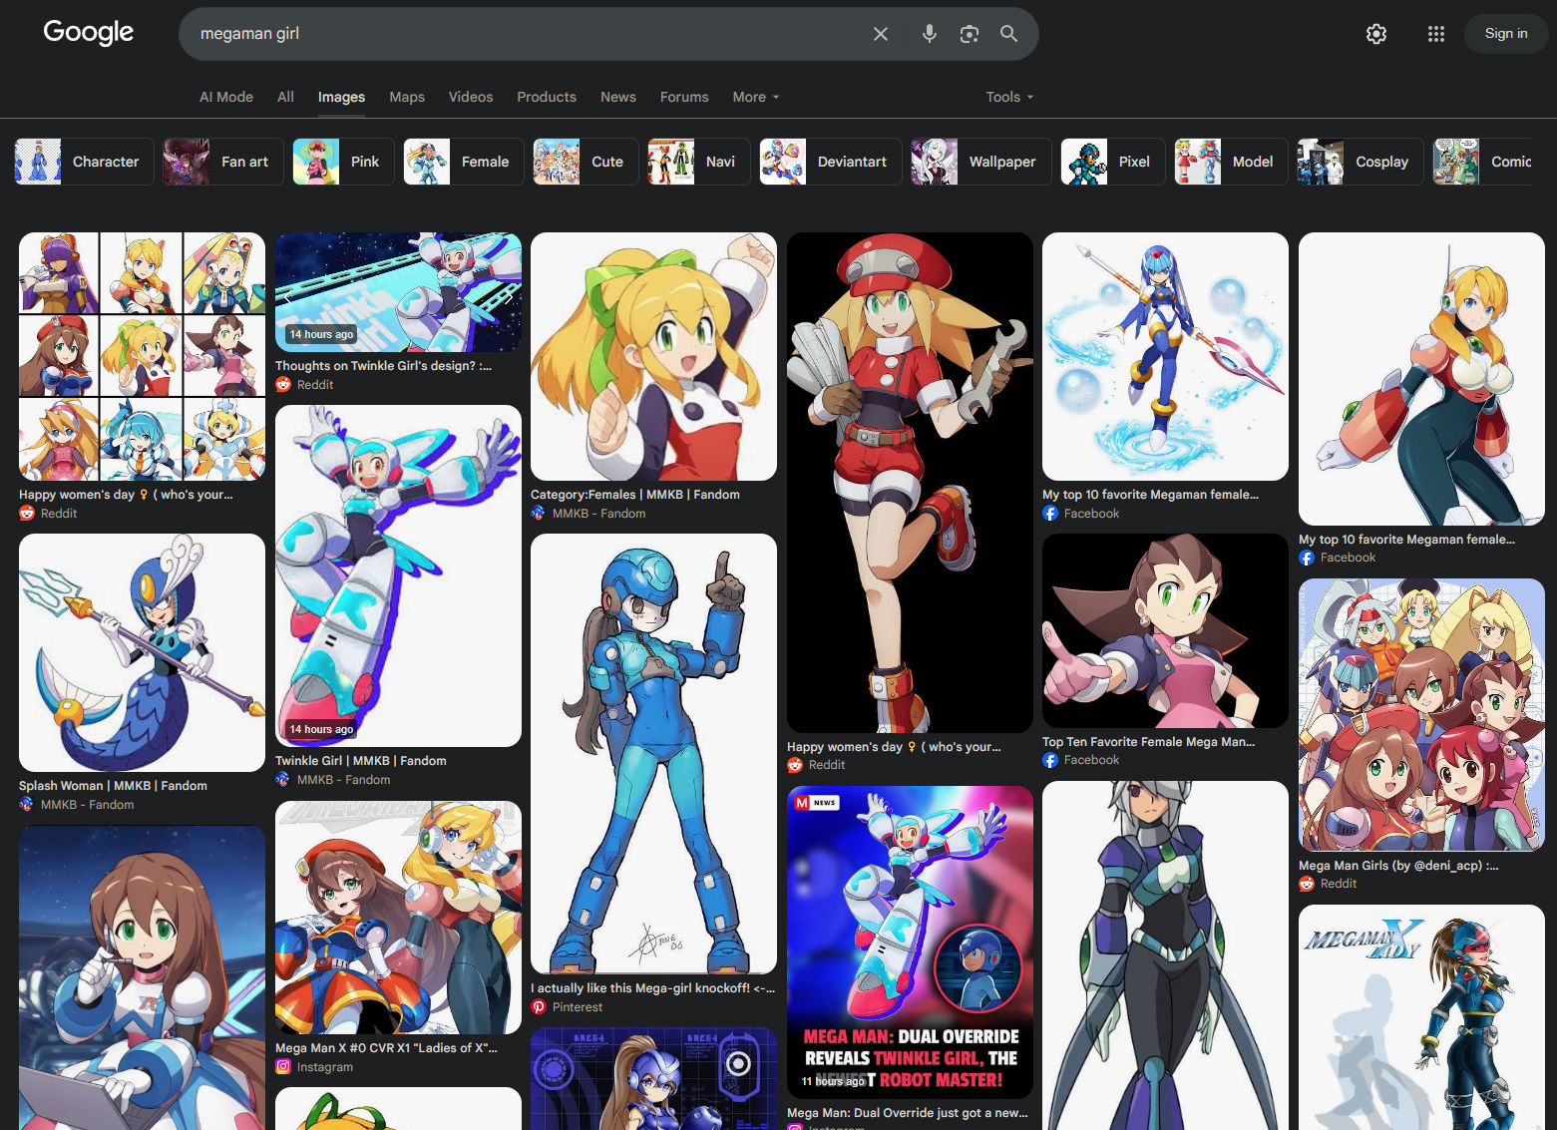This screenshot has width=1557, height=1130.
Task: Click 'Thoughts on Twinkle Girl's design?' title
Action: [x=383, y=366]
